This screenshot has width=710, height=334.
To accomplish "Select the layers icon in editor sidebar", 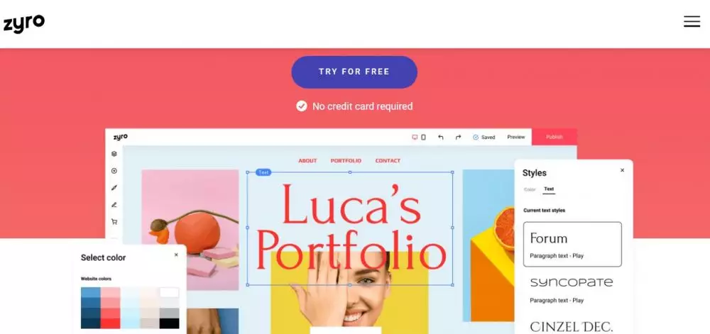I will (x=114, y=154).
